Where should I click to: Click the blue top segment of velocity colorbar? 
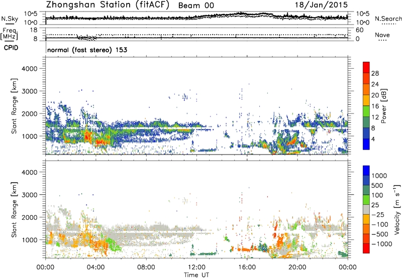coord(366,171)
